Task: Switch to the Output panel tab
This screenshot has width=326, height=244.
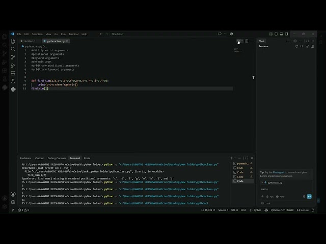Action: 39,158
